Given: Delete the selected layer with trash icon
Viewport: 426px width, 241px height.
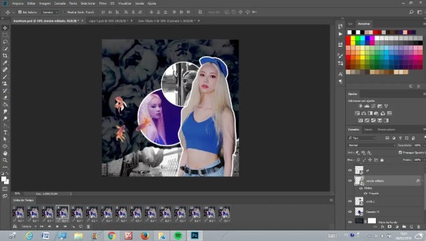Looking at the screenshot, I should click(419, 227).
